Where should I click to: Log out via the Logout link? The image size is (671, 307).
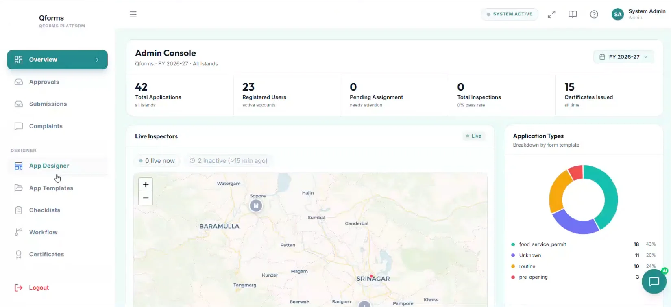coord(39,288)
